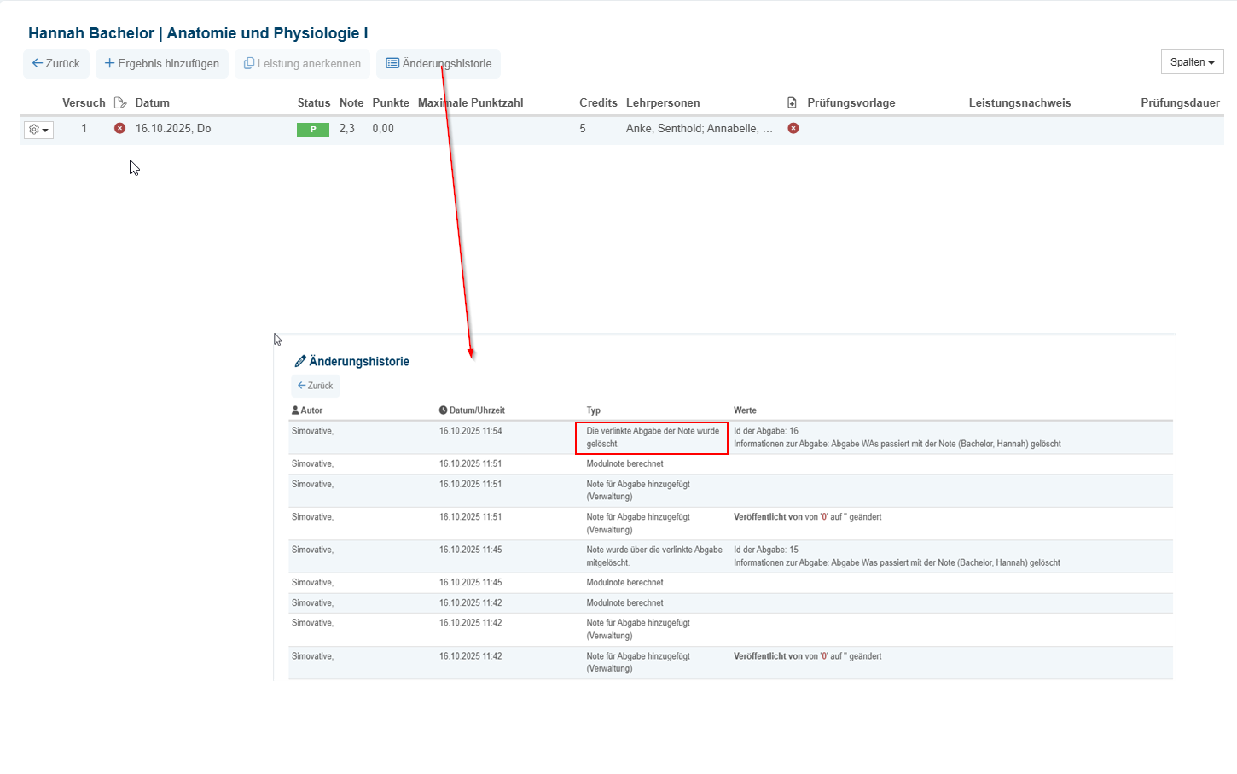Click the edit-document icon in the column header

pos(120,102)
